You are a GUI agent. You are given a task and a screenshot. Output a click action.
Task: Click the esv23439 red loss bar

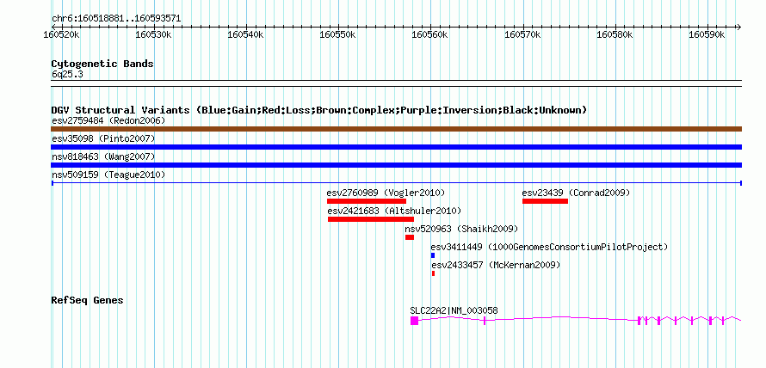pos(545,201)
